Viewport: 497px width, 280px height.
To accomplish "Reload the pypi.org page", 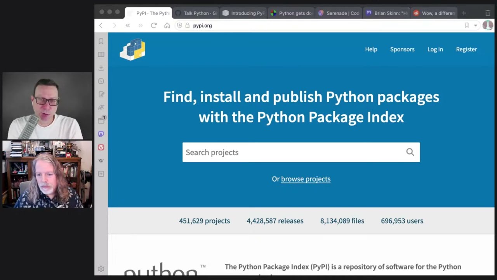I will click(154, 25).
